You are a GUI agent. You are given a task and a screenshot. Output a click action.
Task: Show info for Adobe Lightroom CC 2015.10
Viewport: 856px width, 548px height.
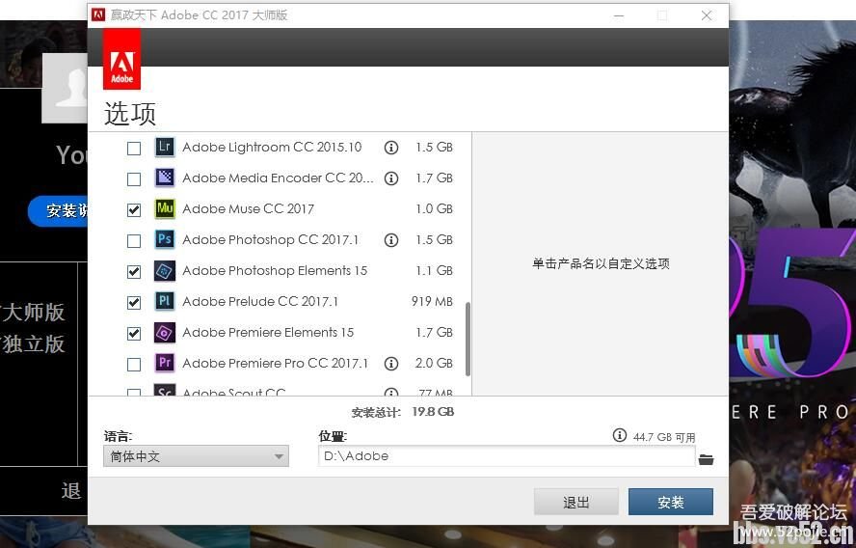pyautogui.click(x=390, y=148)
